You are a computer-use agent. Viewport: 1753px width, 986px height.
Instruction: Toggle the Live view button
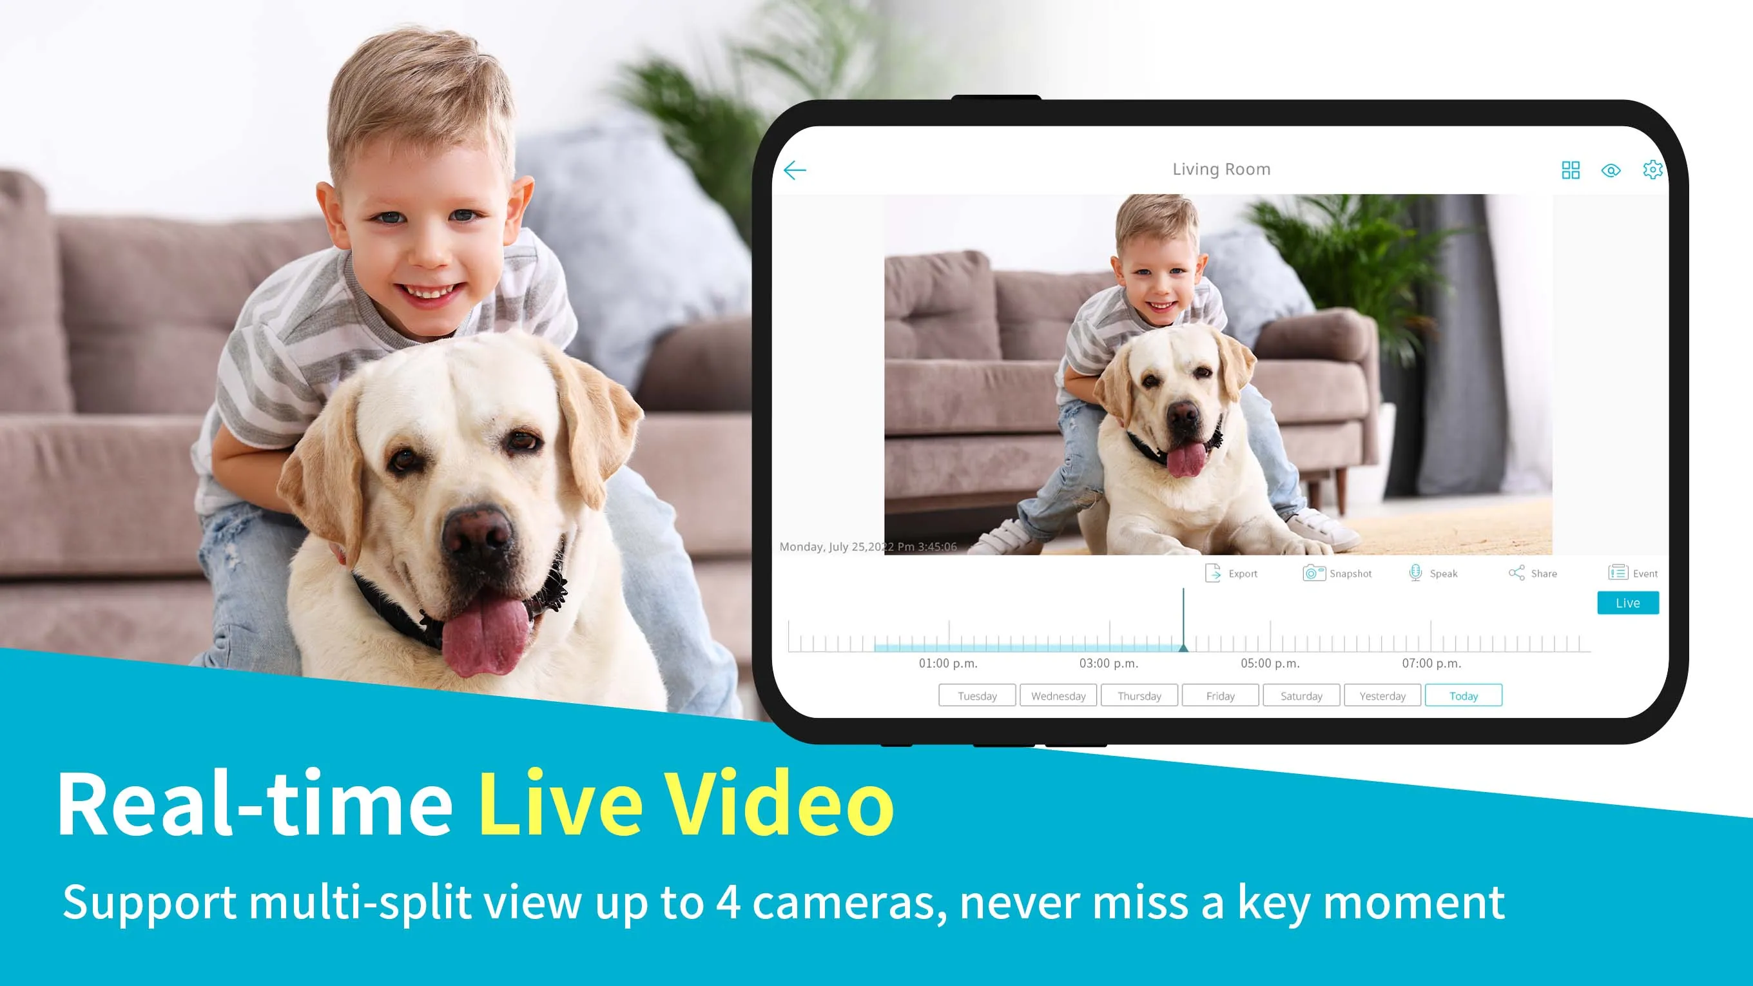[1629, 602]
